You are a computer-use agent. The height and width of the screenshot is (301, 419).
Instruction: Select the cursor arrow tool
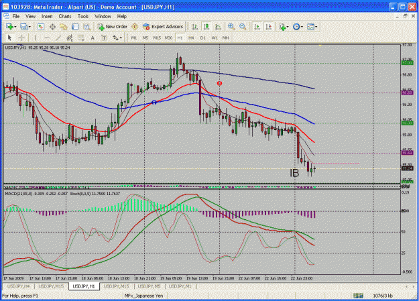click(10, 38)
